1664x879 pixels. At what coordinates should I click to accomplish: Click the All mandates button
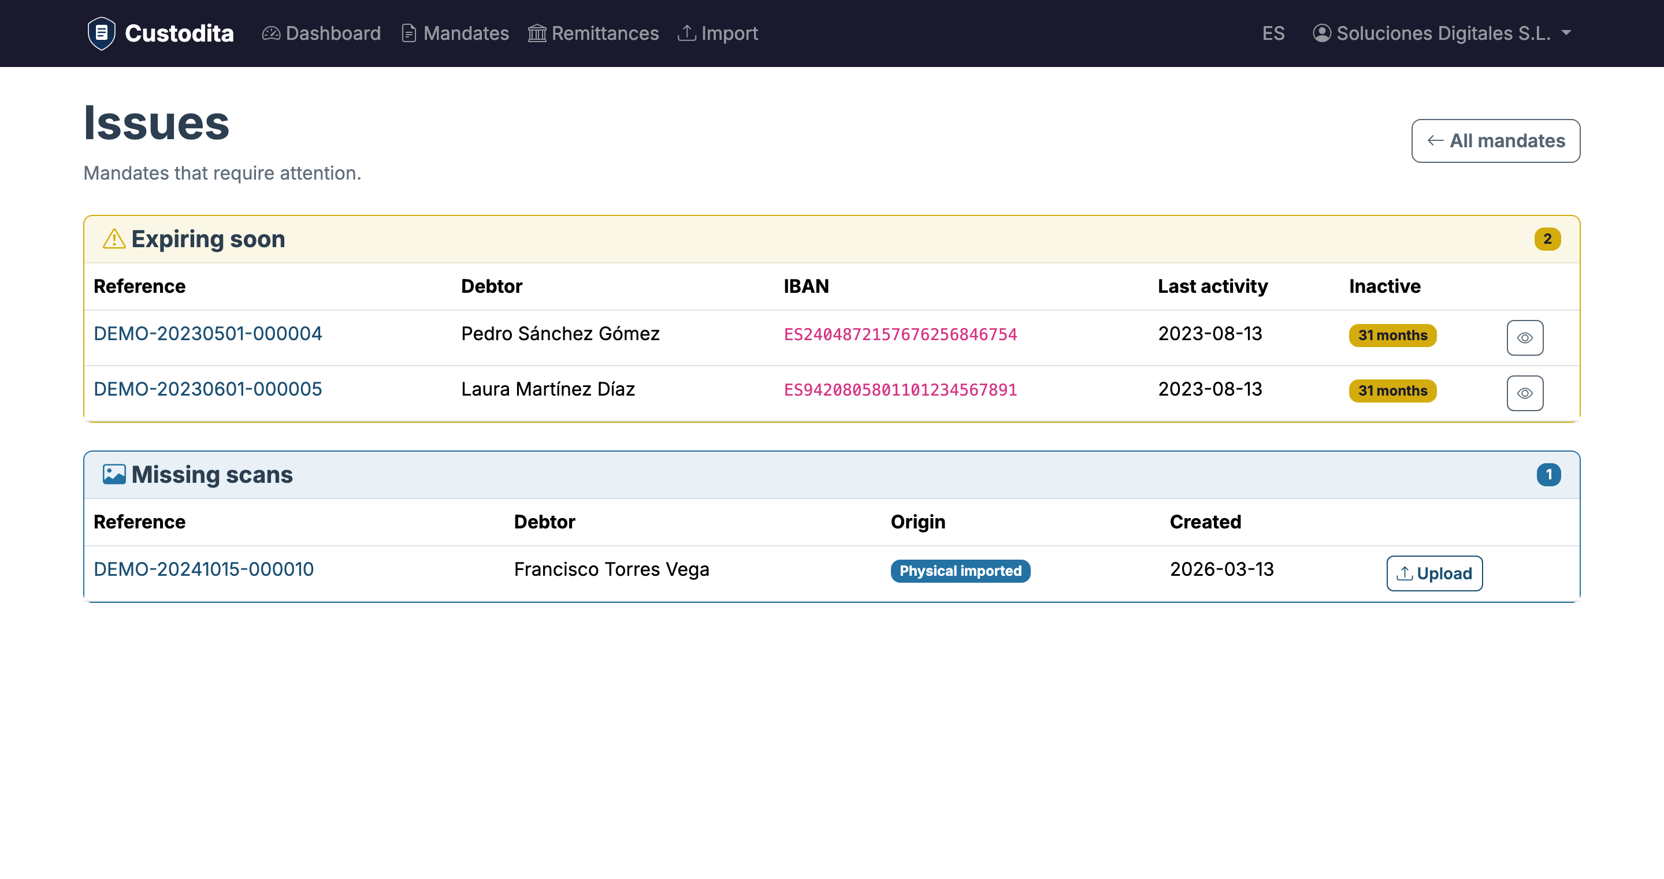tap(1496, 141)
